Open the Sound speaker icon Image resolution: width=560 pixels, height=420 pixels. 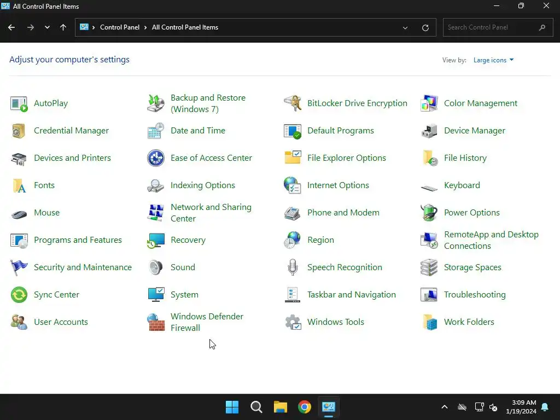(x=156, y=267)
